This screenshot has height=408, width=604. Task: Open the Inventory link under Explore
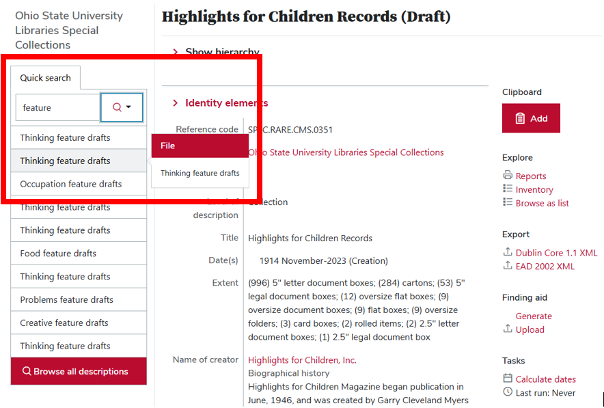point(534,189)
